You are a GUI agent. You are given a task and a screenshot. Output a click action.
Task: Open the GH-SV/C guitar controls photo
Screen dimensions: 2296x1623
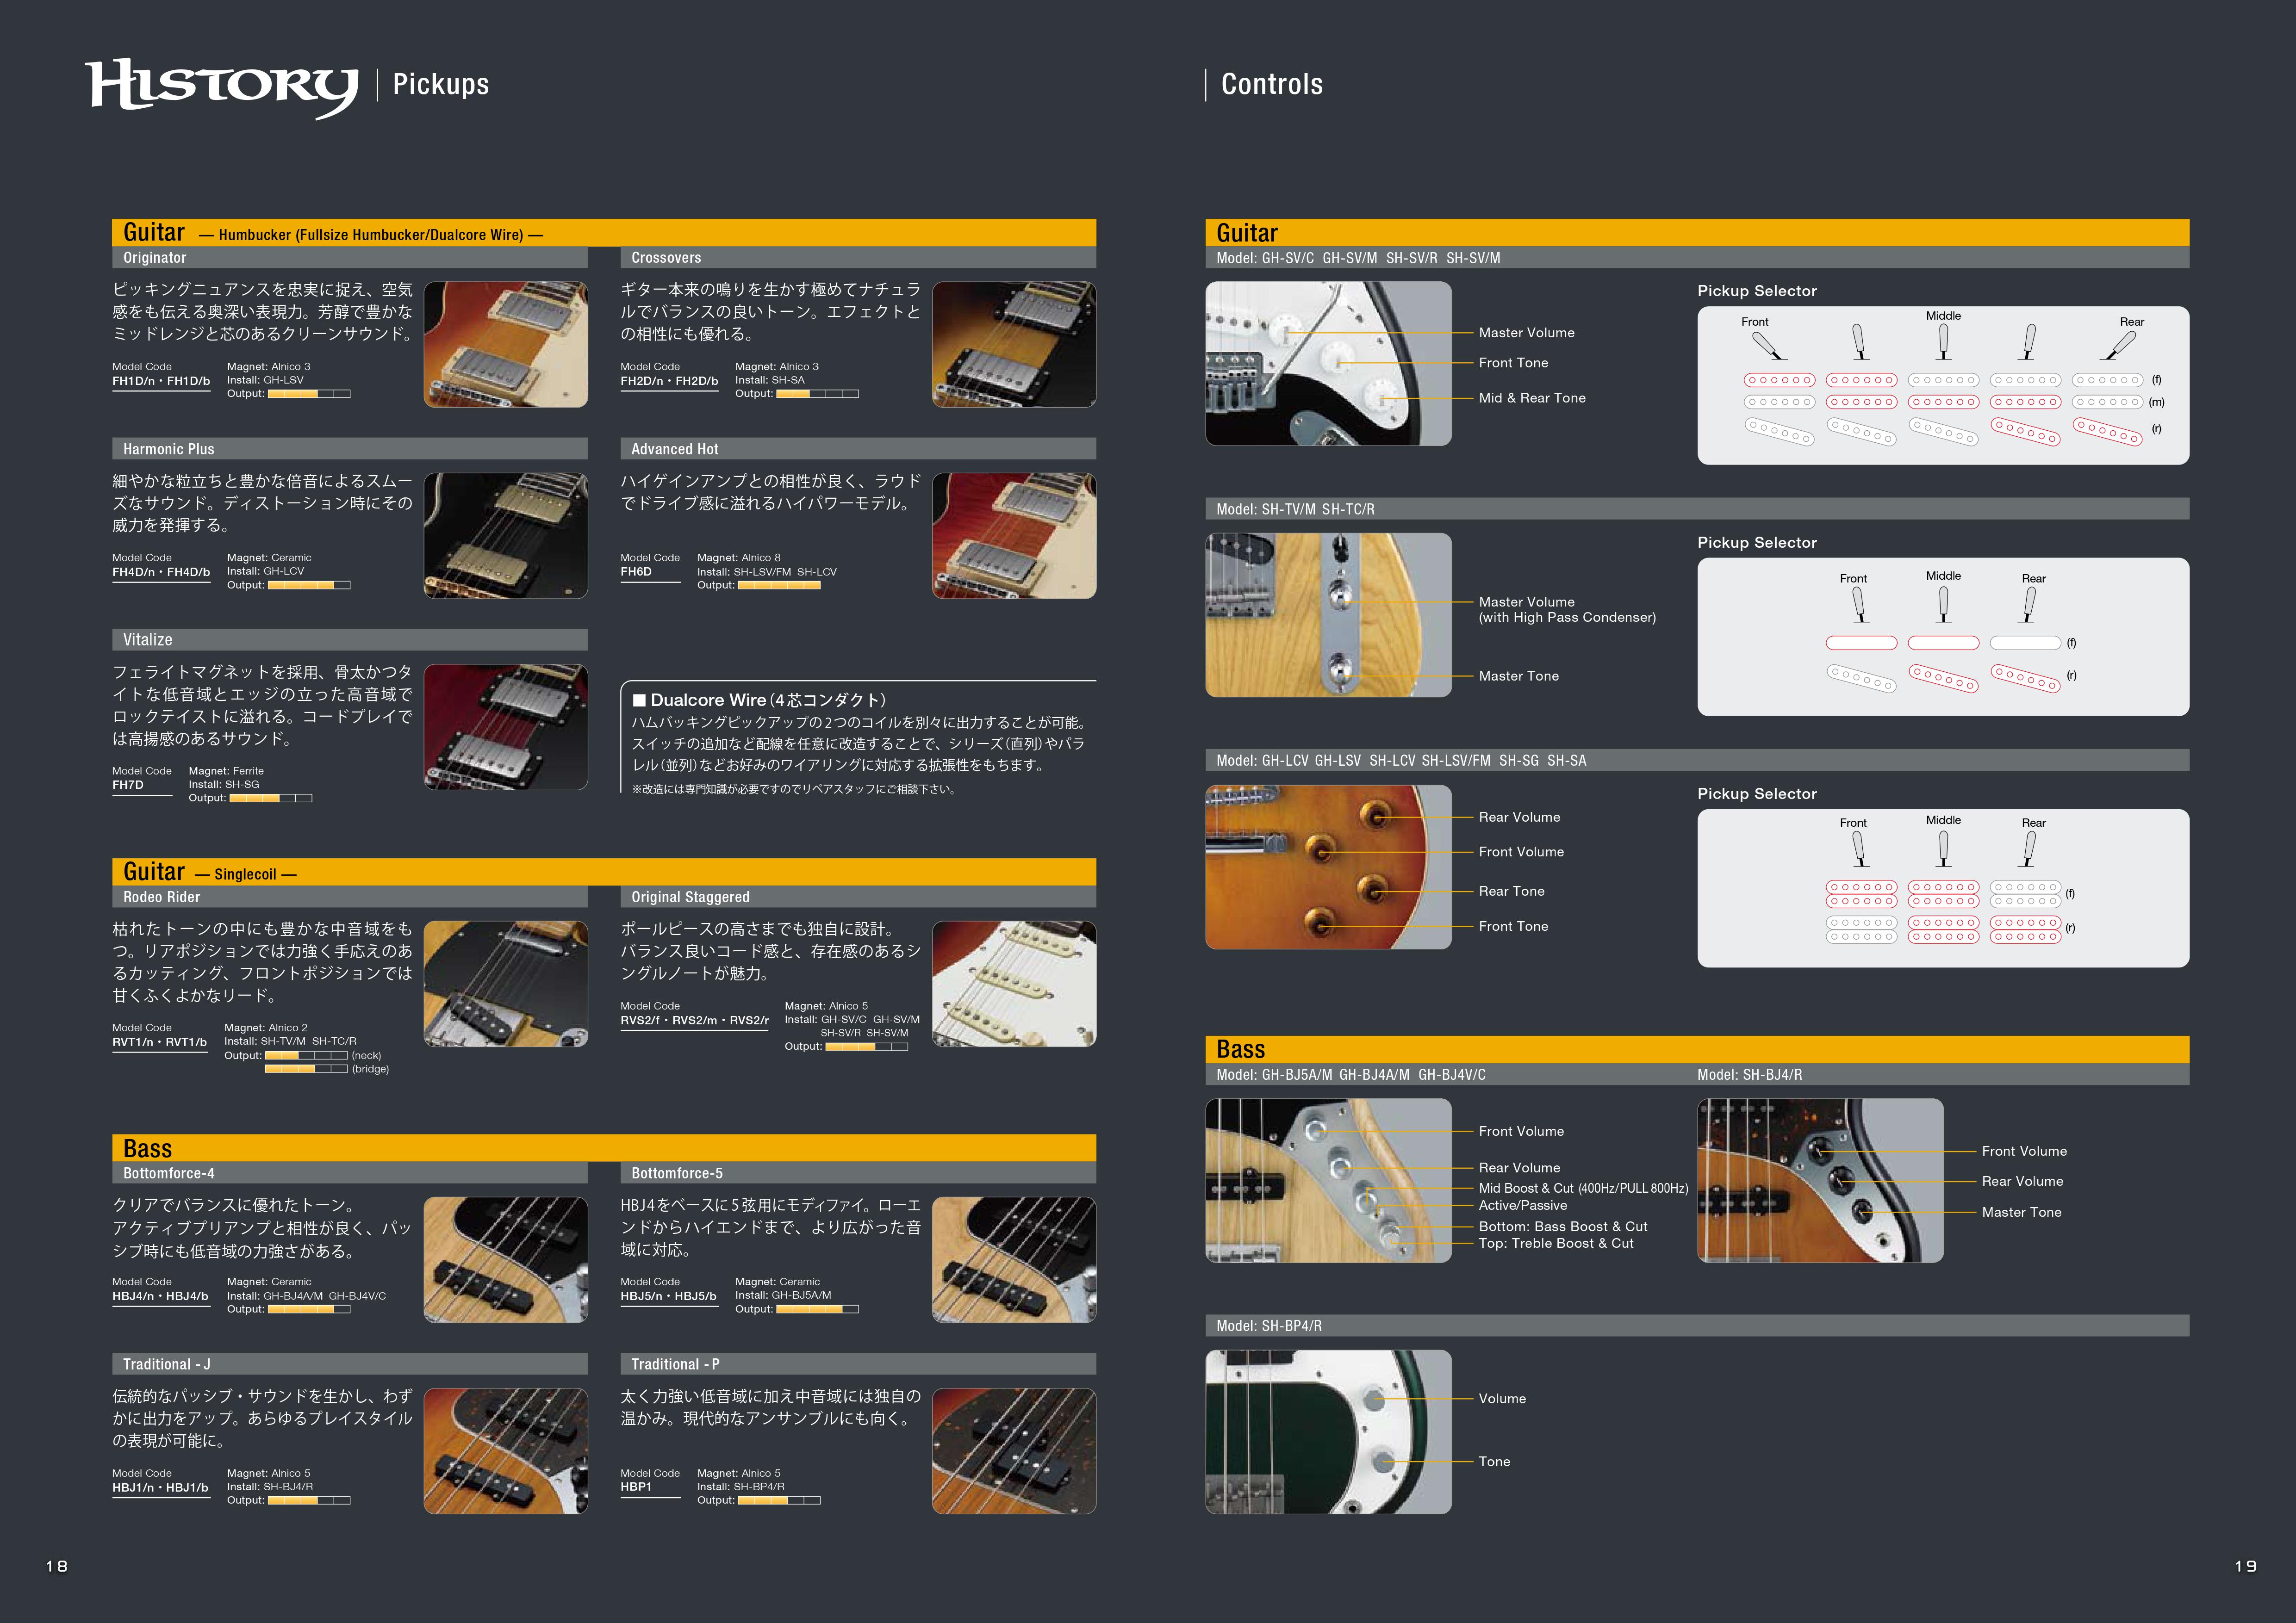pos(1328,363)
